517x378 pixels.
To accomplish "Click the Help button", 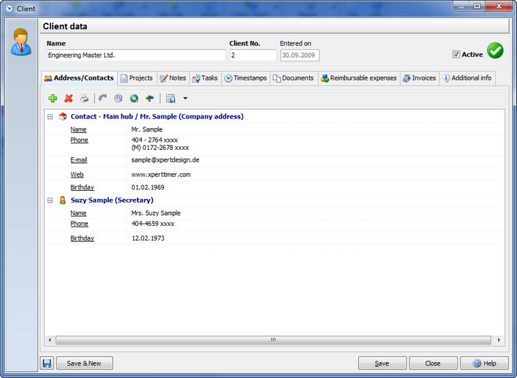I will (x=484, y=363).
